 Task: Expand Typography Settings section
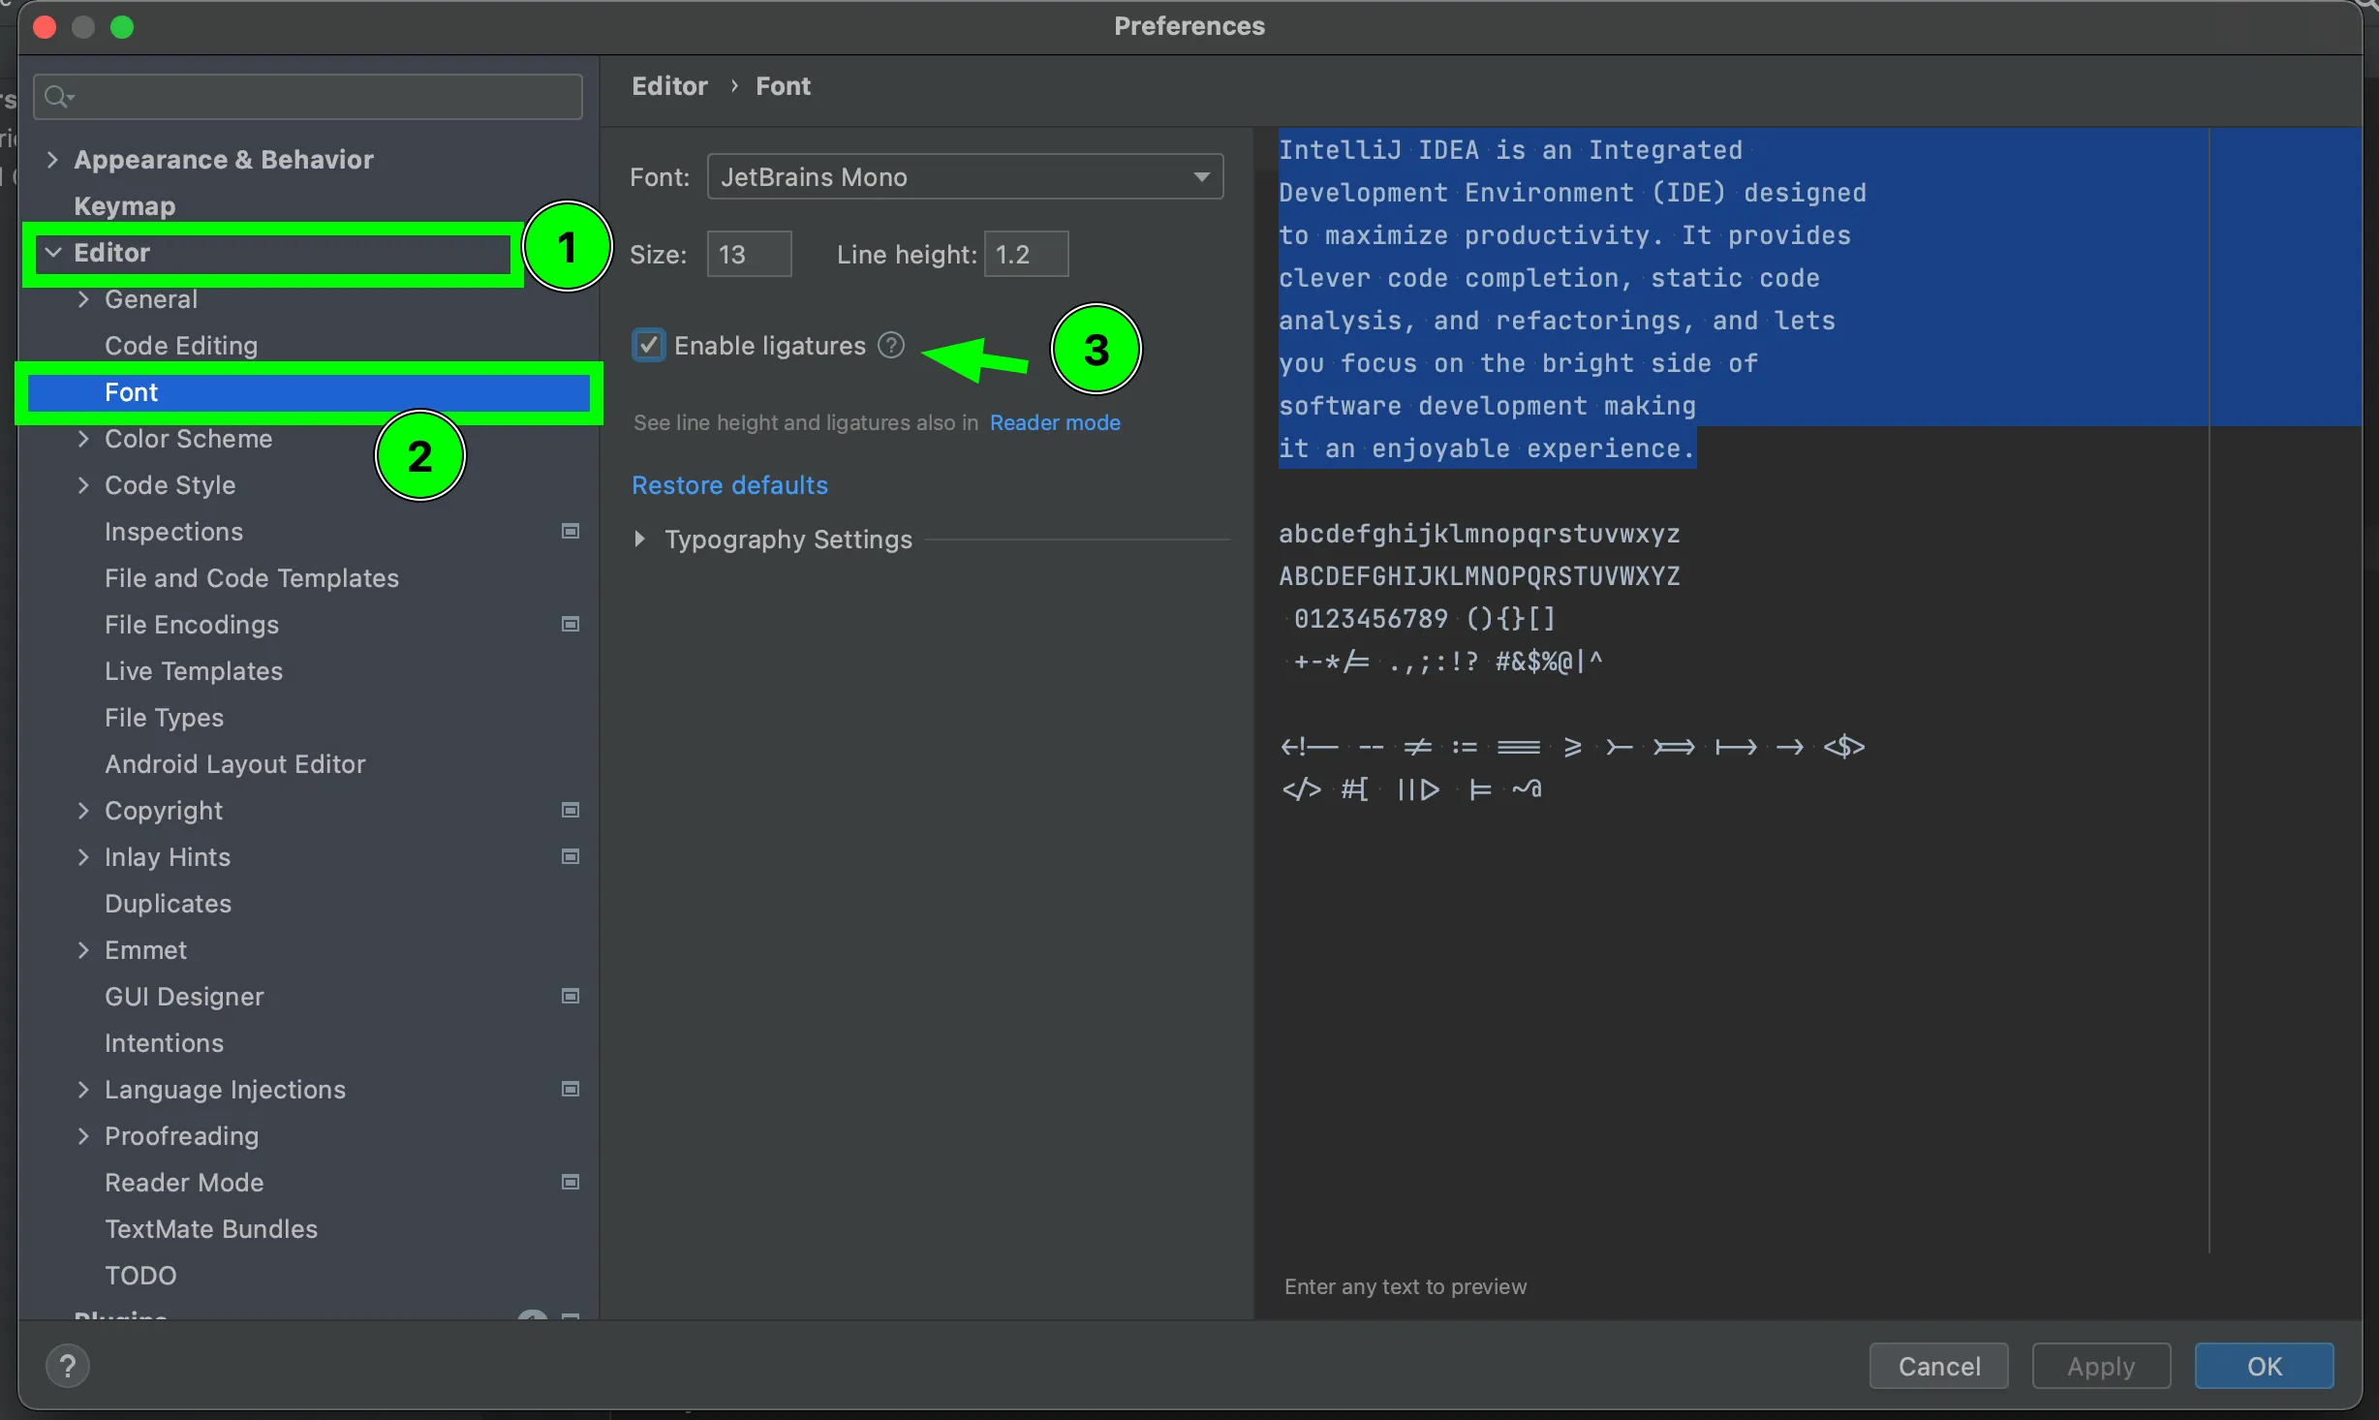[x=639, y=539]
